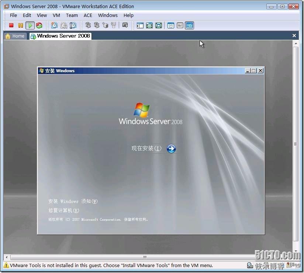Switch to Quick Switch mode icon

coord(149,25)
